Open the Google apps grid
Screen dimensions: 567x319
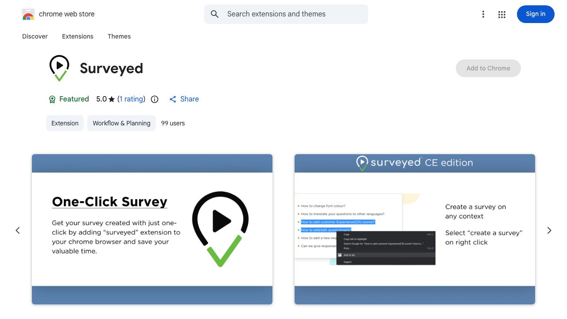pos(502,14)
